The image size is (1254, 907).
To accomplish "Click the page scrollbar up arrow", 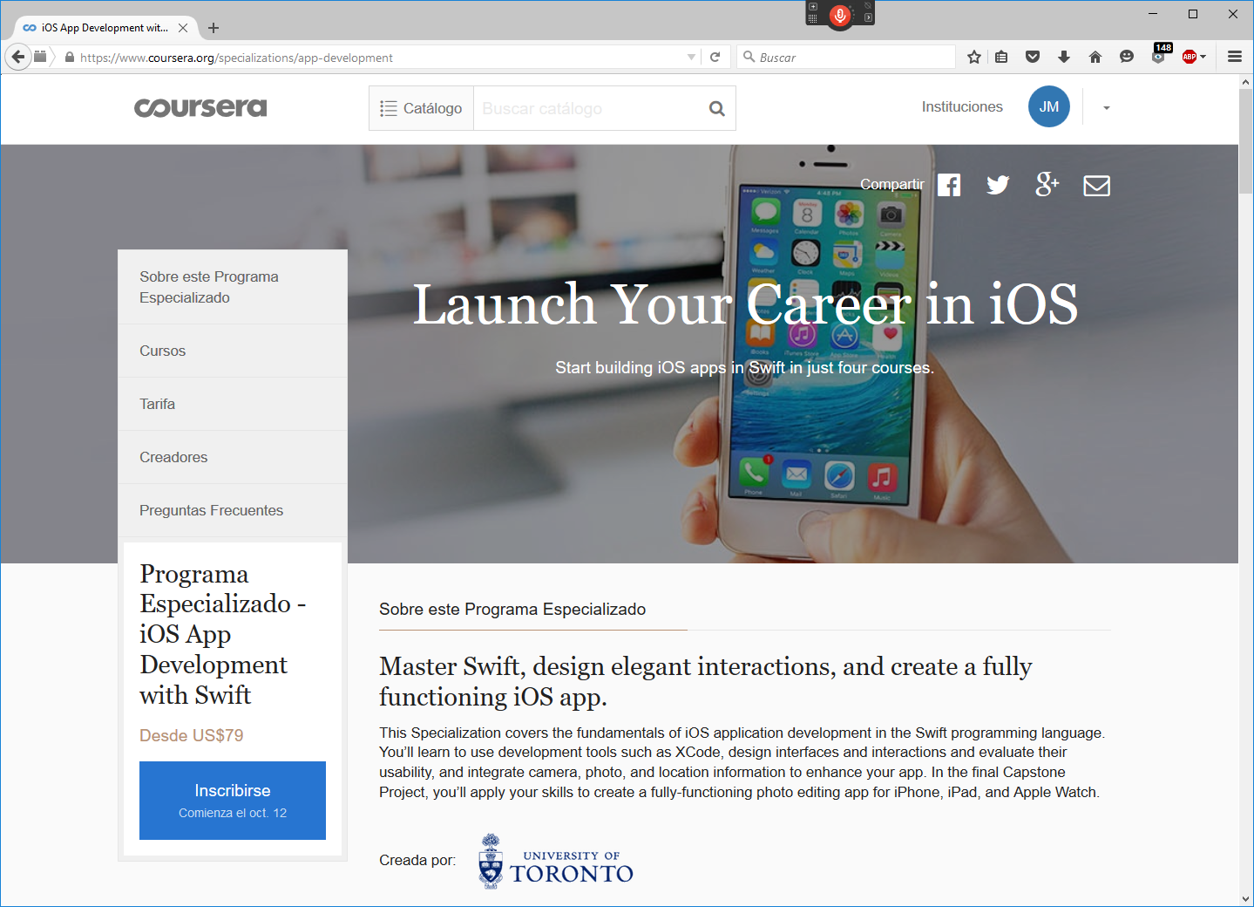I will 1246,82.
